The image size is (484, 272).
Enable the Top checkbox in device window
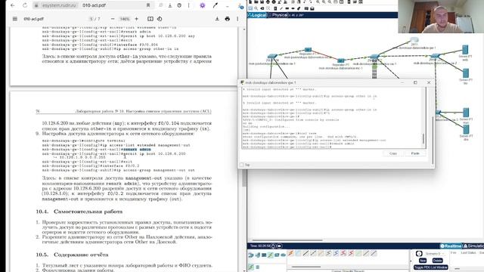[x=242, y=165]
